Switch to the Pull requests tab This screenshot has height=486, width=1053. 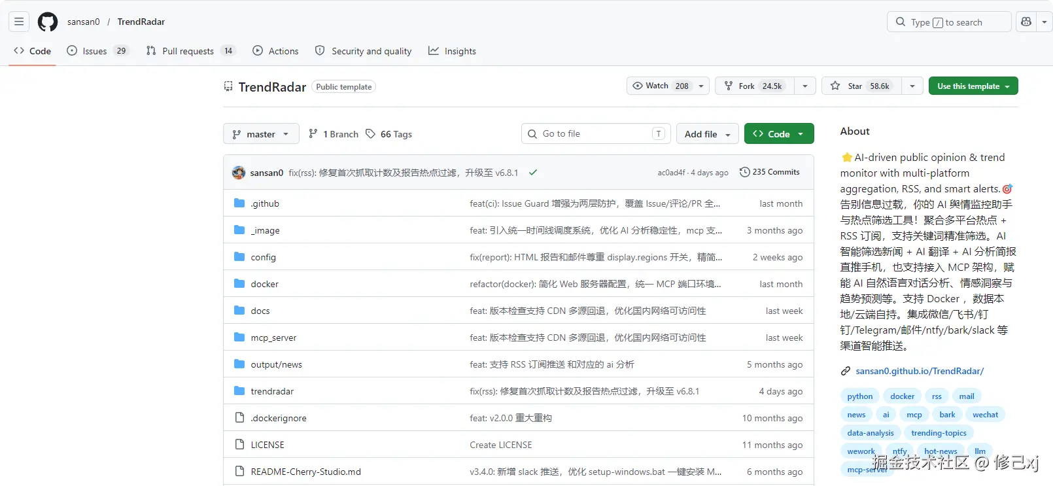pyautogui.click(x=190, y=51)
